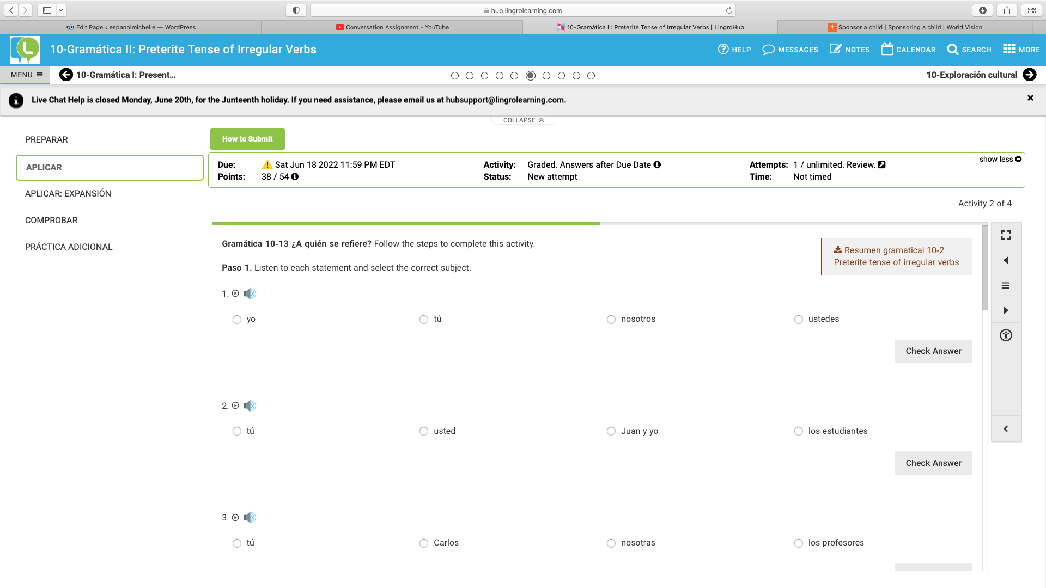Show info about Points 38 / 54
The width and height of the screenshot is (1046, 588).
pos(295,177)
